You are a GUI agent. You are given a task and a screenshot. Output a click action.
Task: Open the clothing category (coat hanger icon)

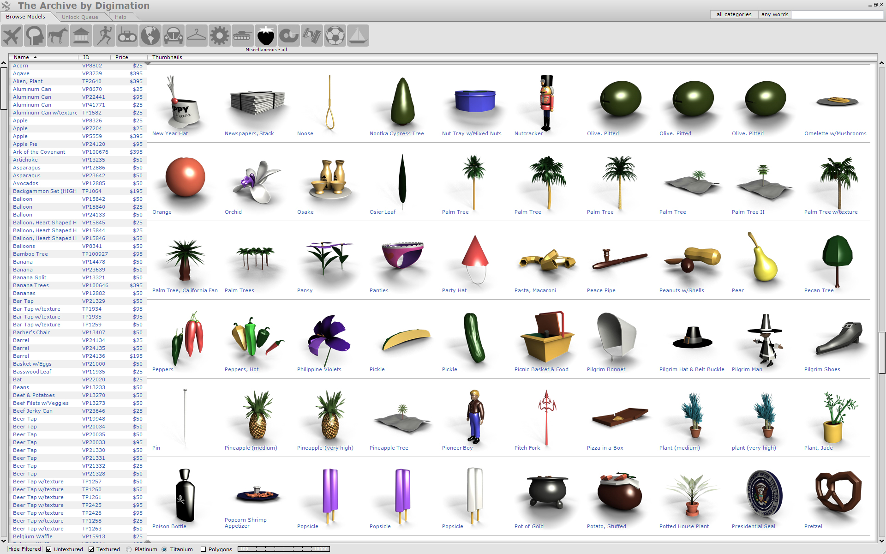pyautogui.click(x=197, y=36)
